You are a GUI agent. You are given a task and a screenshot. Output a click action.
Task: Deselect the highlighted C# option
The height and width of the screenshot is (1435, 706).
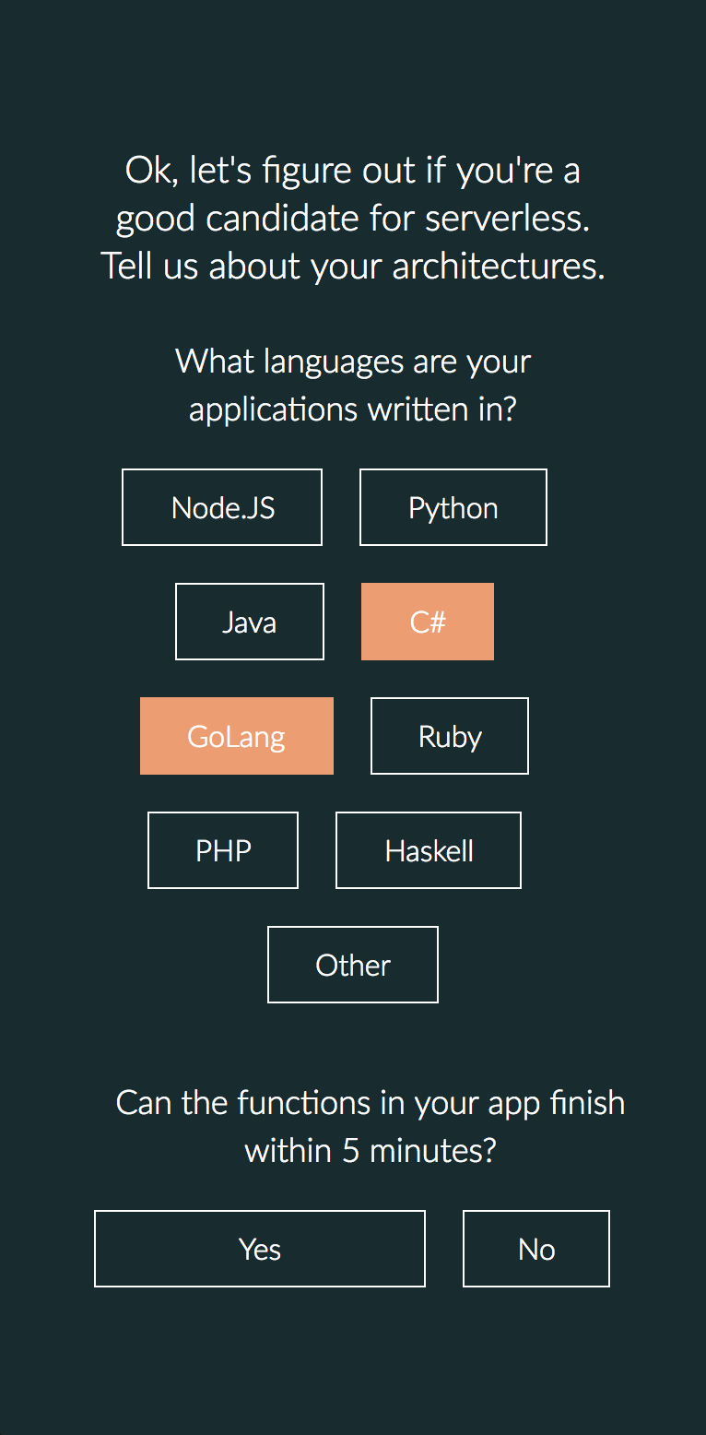coord(428,622)
